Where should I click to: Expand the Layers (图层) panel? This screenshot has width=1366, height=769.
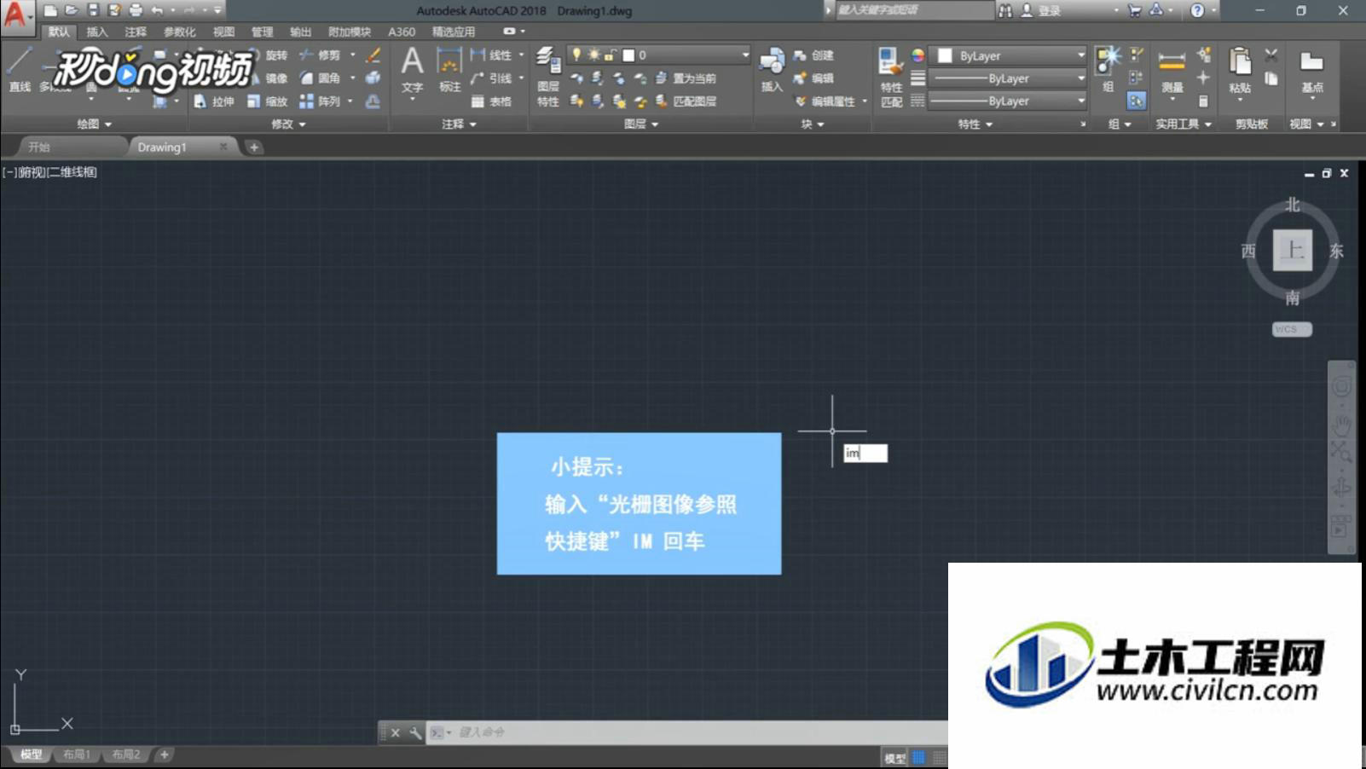[641, 124]
